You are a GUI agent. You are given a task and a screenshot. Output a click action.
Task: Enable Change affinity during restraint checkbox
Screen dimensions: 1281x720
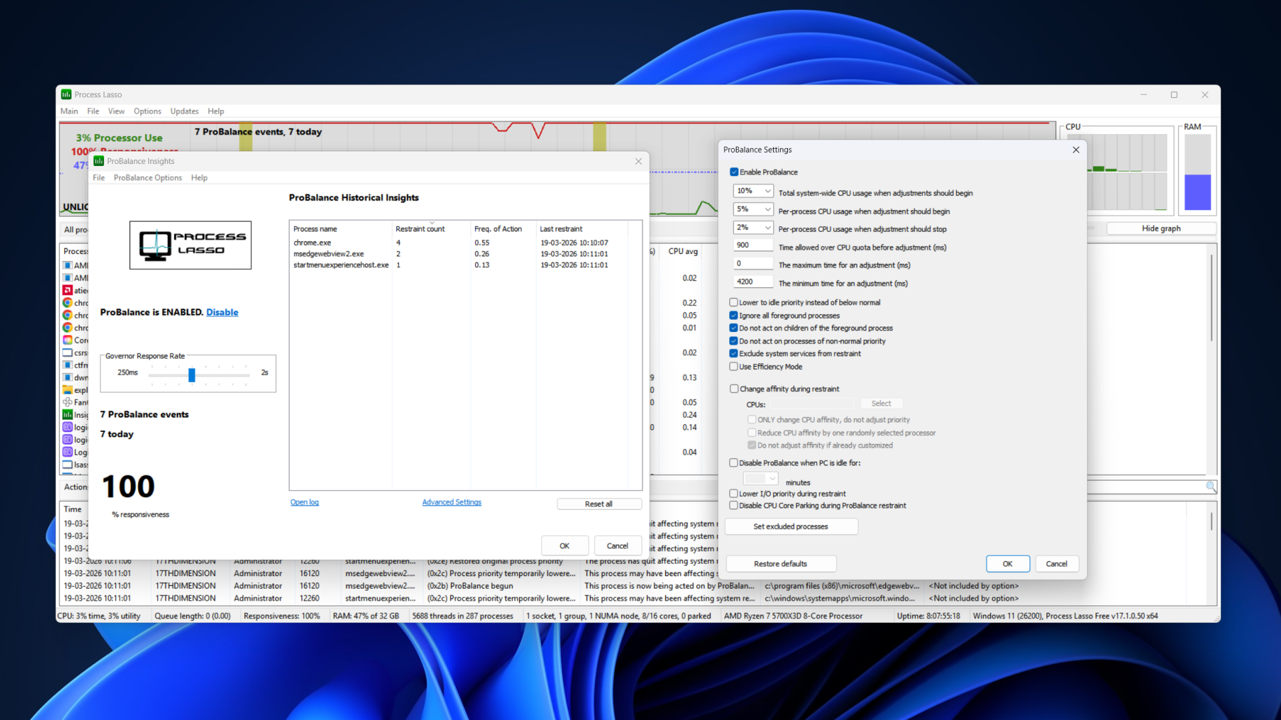tap(734, 389)
